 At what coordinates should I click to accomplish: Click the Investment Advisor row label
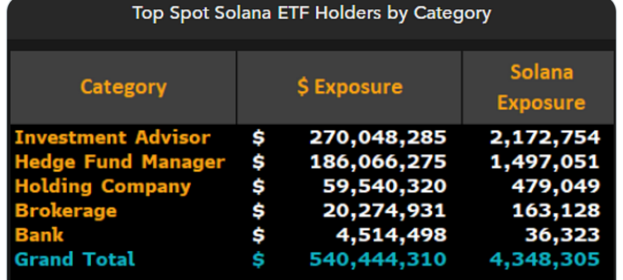(x=113, y=138)
